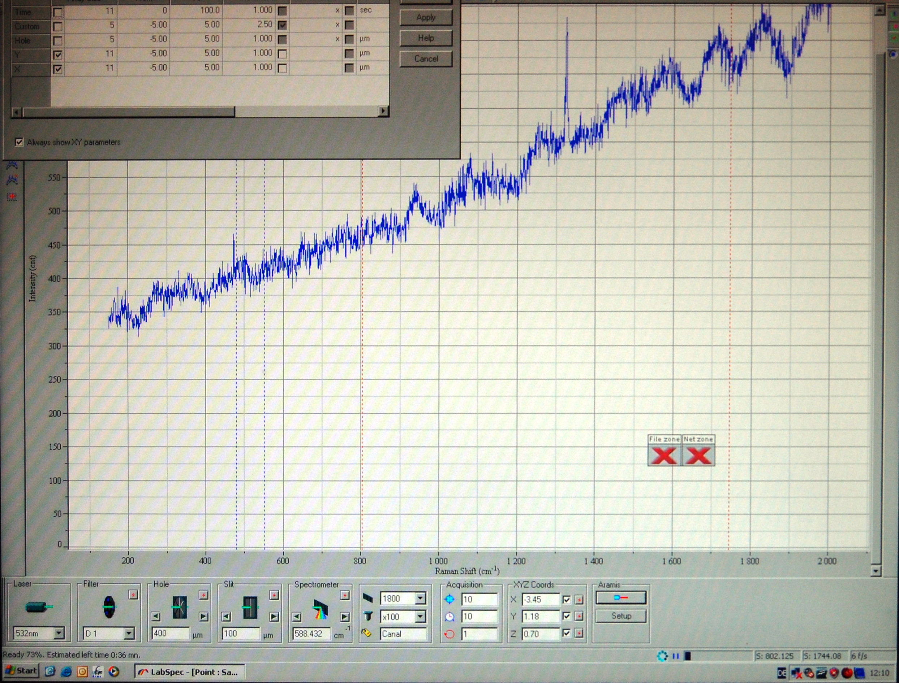
Task: Click right arrow to move Spectrometer position up
Action: pos(345,617)
